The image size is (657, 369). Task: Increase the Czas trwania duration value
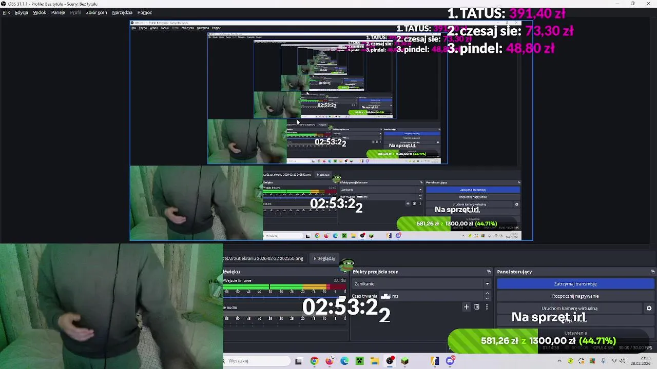[x=487, y=294]
